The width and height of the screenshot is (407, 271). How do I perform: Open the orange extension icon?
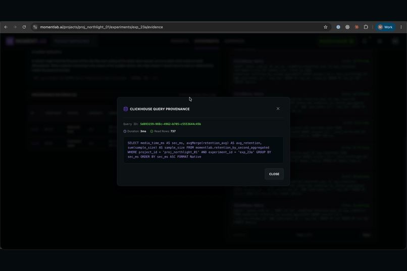click(357, 27)
